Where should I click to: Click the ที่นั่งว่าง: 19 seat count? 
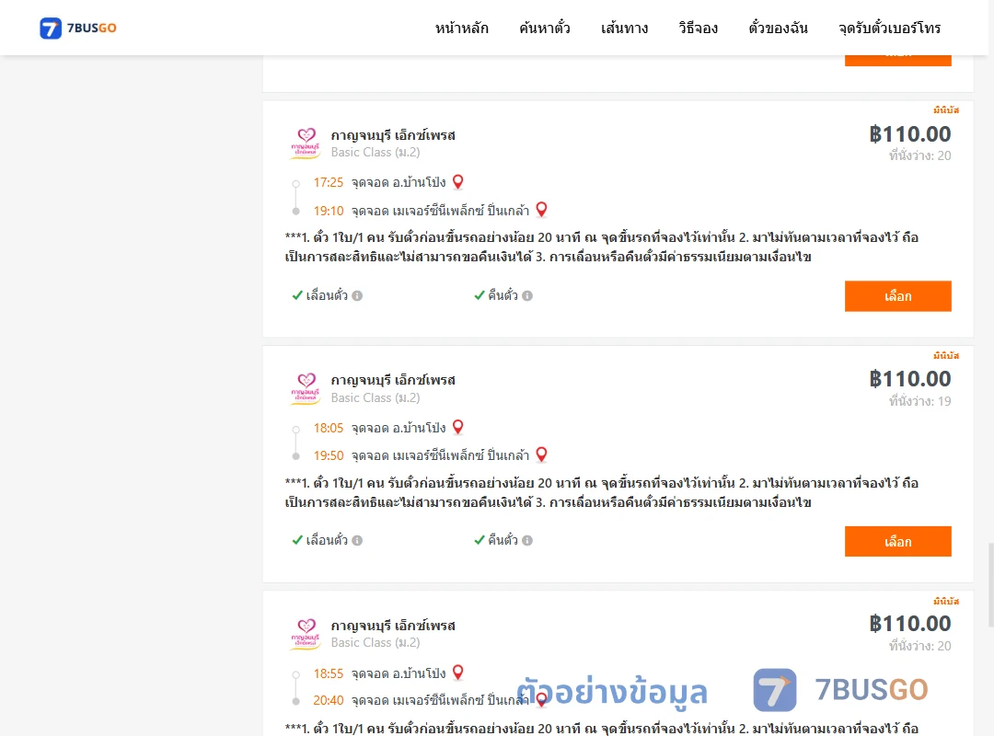click(x=919, y=401)
